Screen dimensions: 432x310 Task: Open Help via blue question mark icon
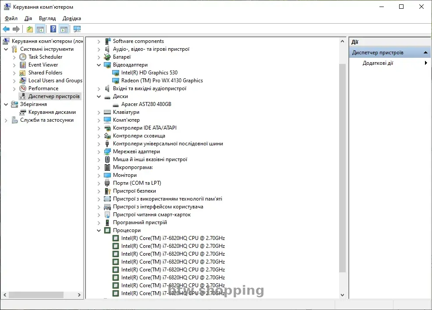[x=53, y=29]
